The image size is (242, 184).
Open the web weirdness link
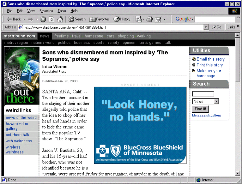pos(19,141)
